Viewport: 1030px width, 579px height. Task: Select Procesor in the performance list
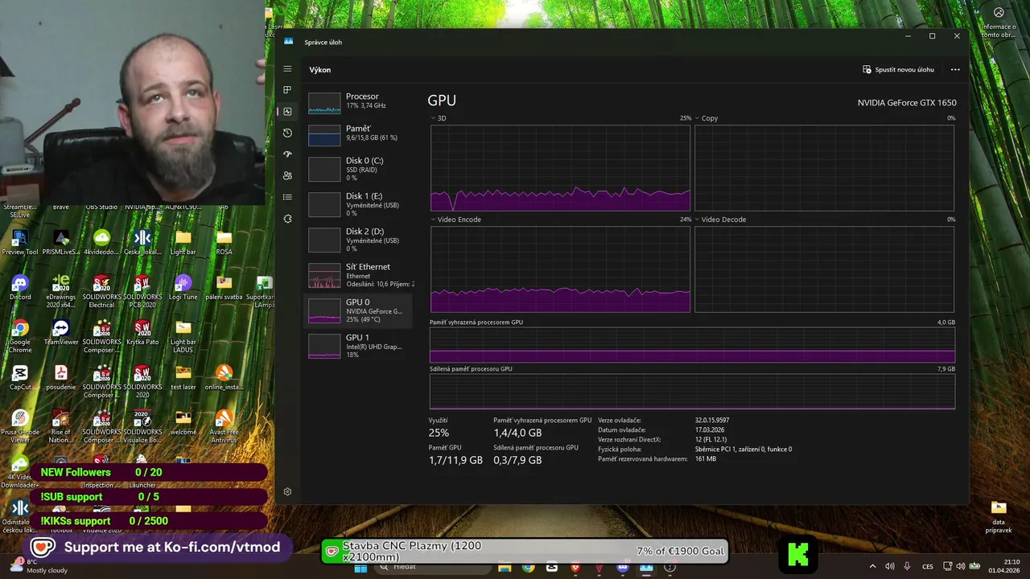(x=360, y=102)
